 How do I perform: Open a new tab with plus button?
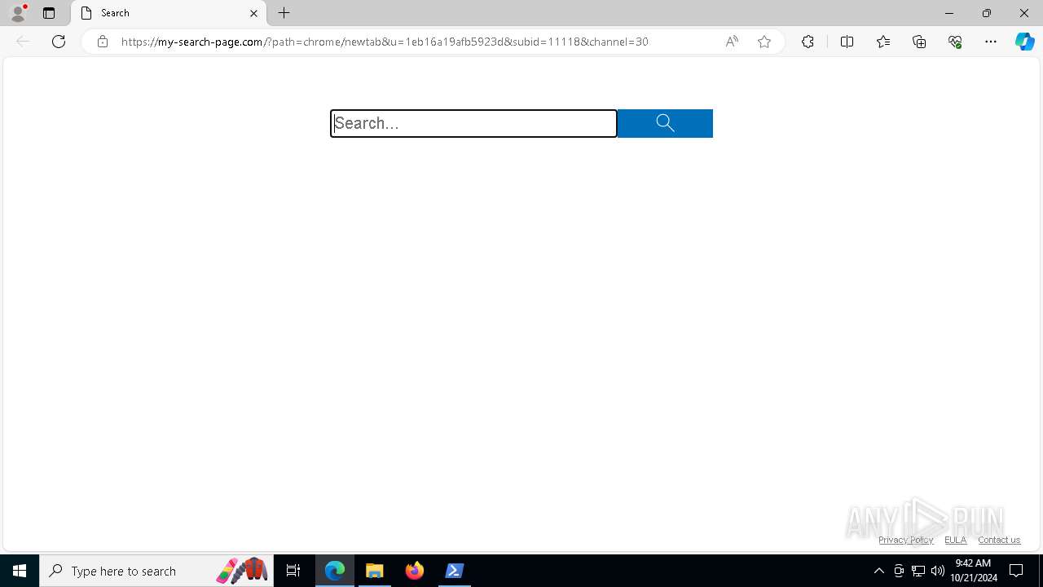pyautogui.click(x=284, y=13)
